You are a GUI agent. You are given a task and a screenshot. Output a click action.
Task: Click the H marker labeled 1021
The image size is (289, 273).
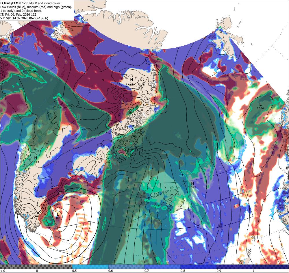[131, 79]
